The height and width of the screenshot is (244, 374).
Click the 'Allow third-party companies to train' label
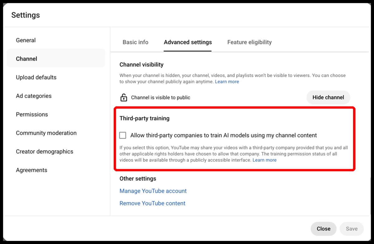[223, 135]
